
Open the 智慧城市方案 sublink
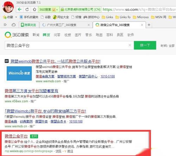[x=67, y=76]
